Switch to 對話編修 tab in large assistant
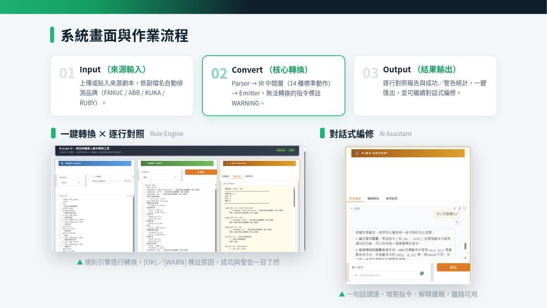 [355, 198]
